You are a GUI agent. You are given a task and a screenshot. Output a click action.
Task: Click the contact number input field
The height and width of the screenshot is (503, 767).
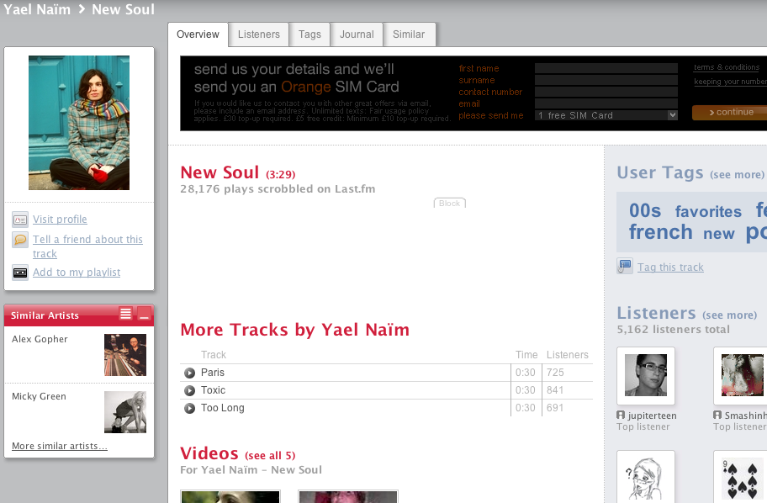point(606,92)
